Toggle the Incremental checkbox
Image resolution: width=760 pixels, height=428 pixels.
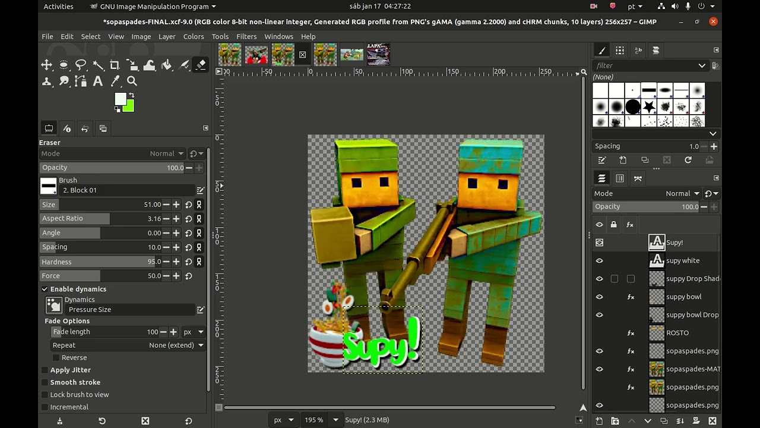(x=45, y=407)
